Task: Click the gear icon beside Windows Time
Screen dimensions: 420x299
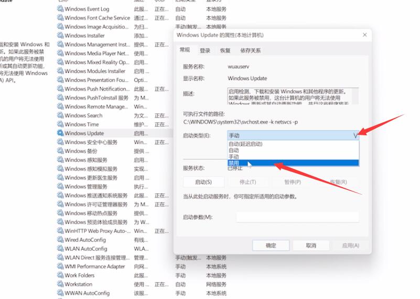Action: click(60, 124)
